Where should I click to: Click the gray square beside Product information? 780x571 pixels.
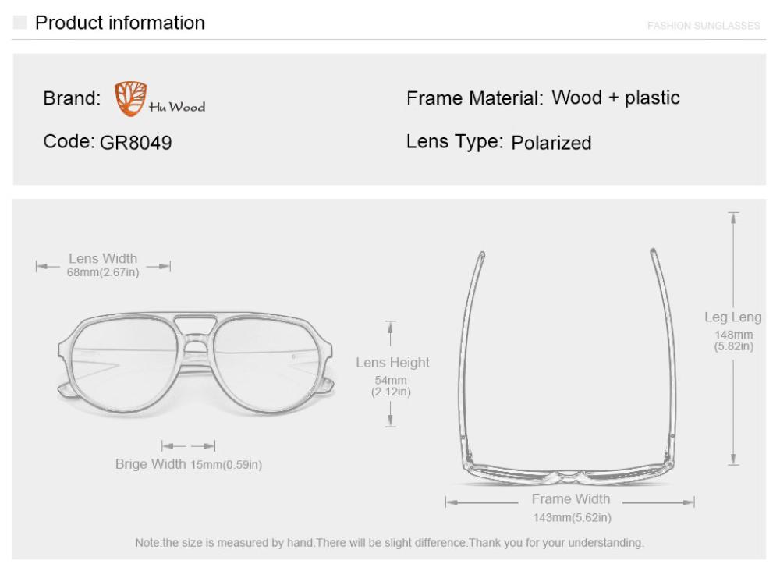click(x=19, y=23)
